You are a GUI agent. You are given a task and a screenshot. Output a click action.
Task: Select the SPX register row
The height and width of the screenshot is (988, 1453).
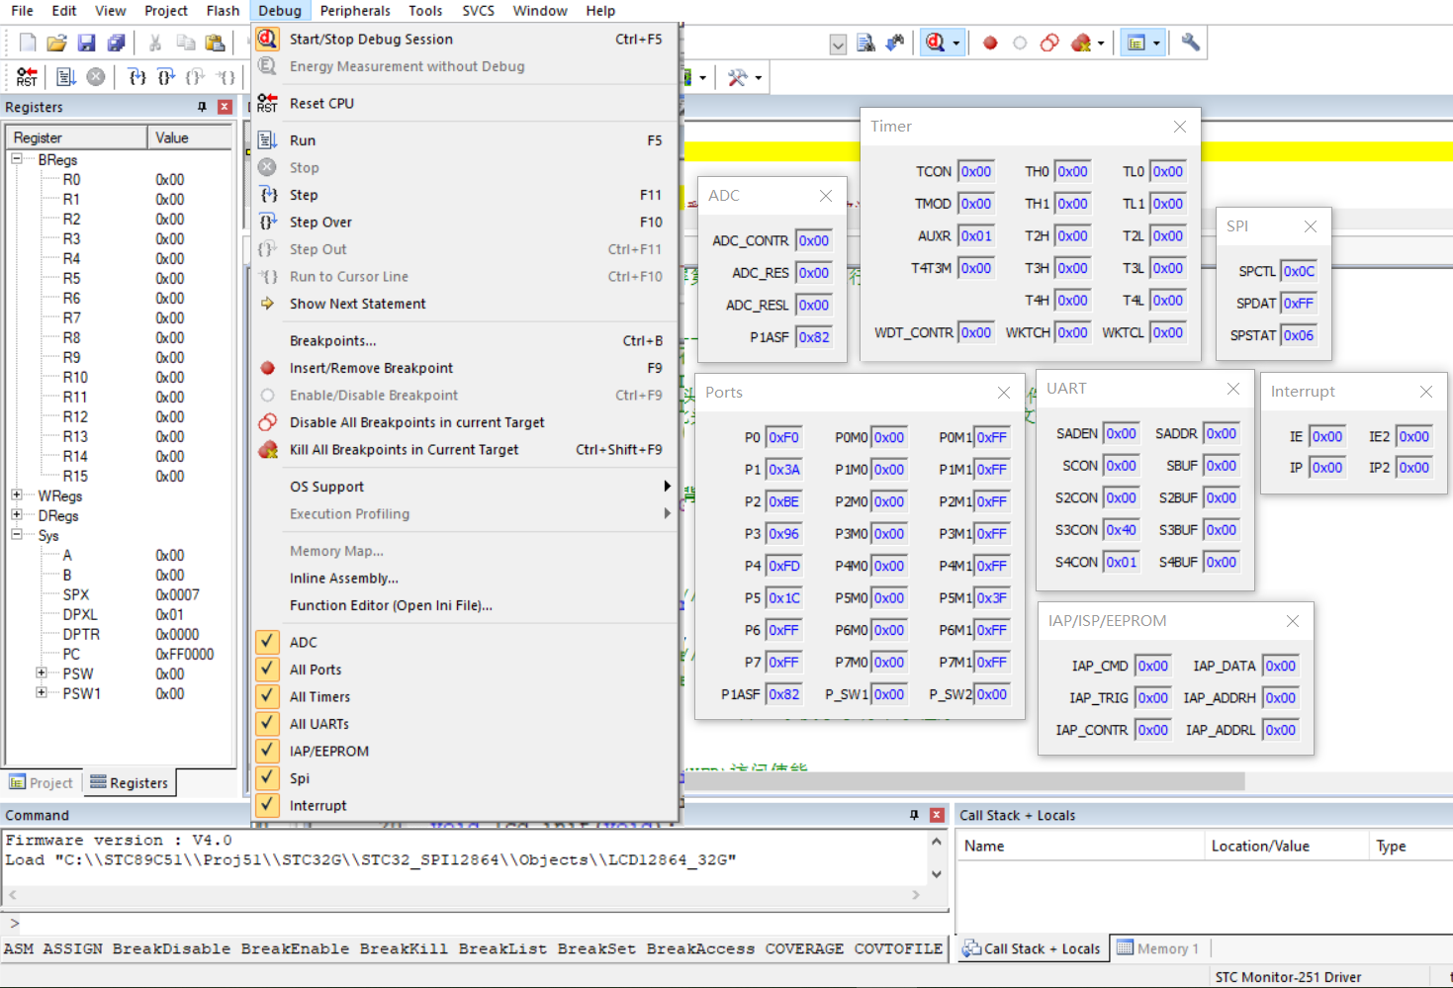119,594
